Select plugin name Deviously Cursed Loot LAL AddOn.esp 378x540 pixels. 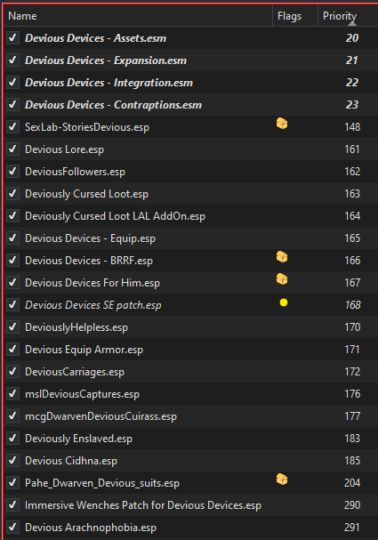(x=115, y=216)
